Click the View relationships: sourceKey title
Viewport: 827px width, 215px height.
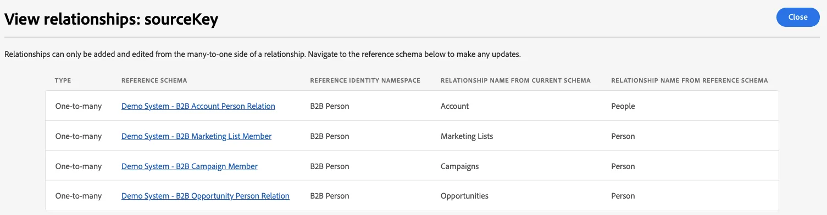click(112, 19)
